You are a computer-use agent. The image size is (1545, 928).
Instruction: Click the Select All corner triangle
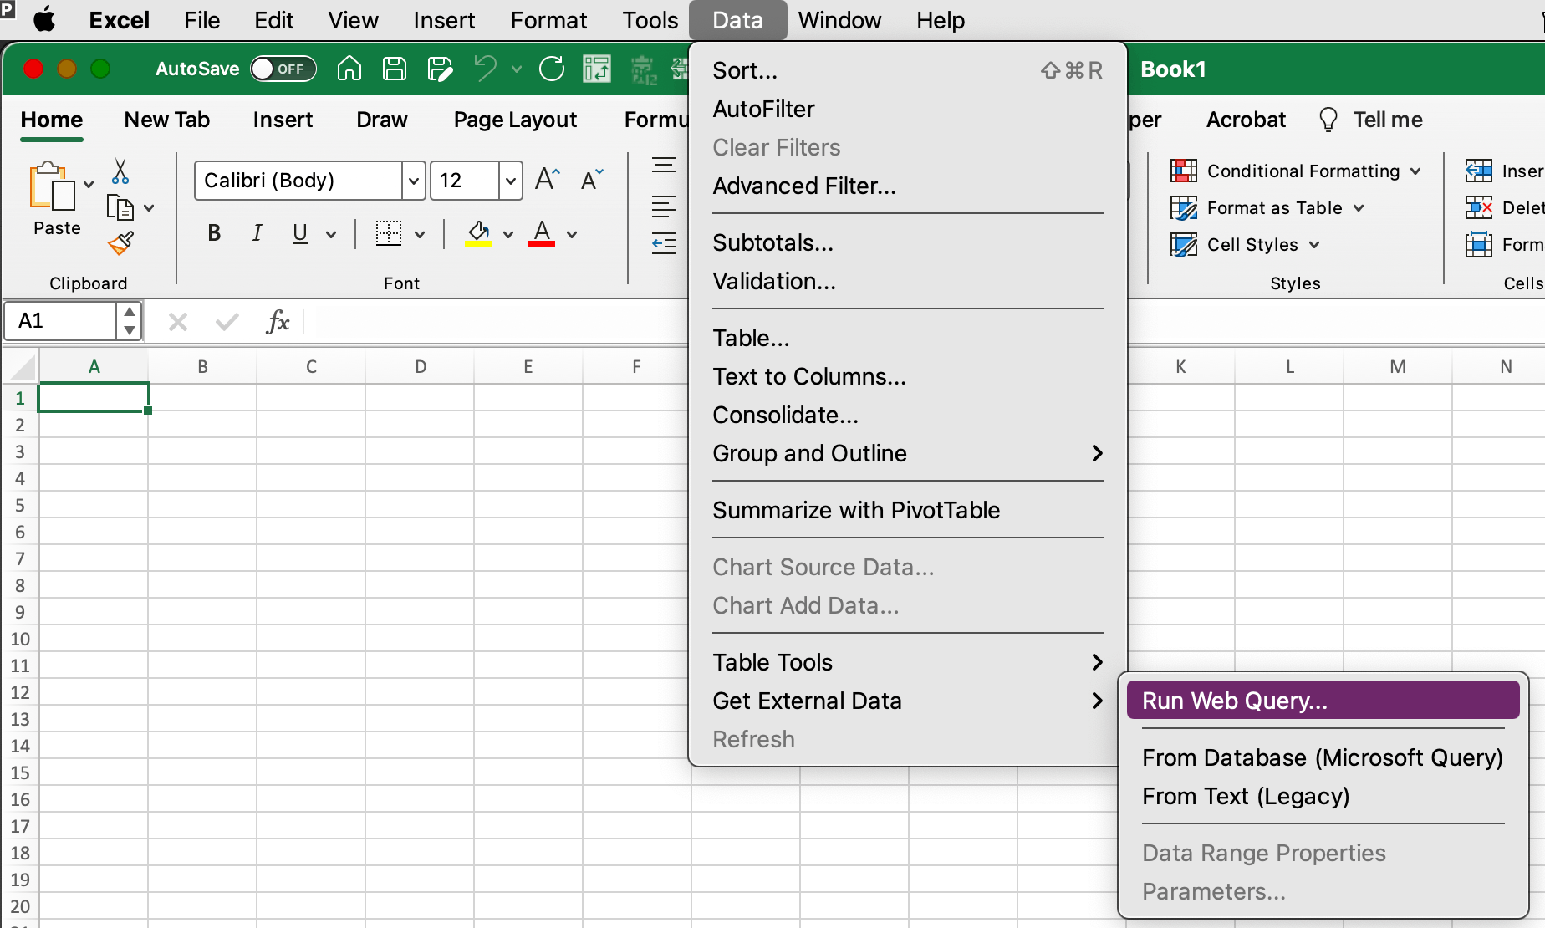tap(24, 368)
